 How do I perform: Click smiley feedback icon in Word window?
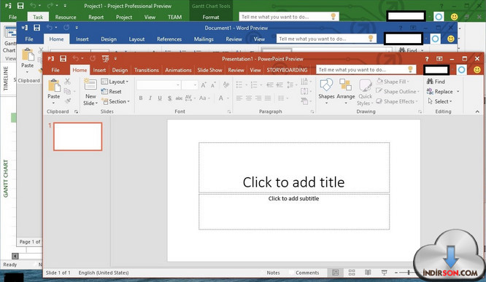(x=451, y=39)
